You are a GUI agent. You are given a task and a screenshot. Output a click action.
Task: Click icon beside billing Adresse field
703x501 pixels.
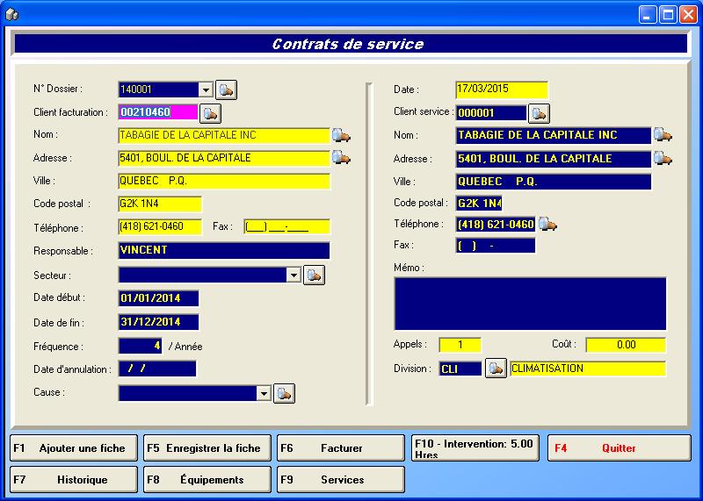tap(341, 158)
